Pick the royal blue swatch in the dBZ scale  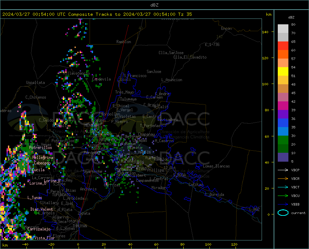(283, 123)
